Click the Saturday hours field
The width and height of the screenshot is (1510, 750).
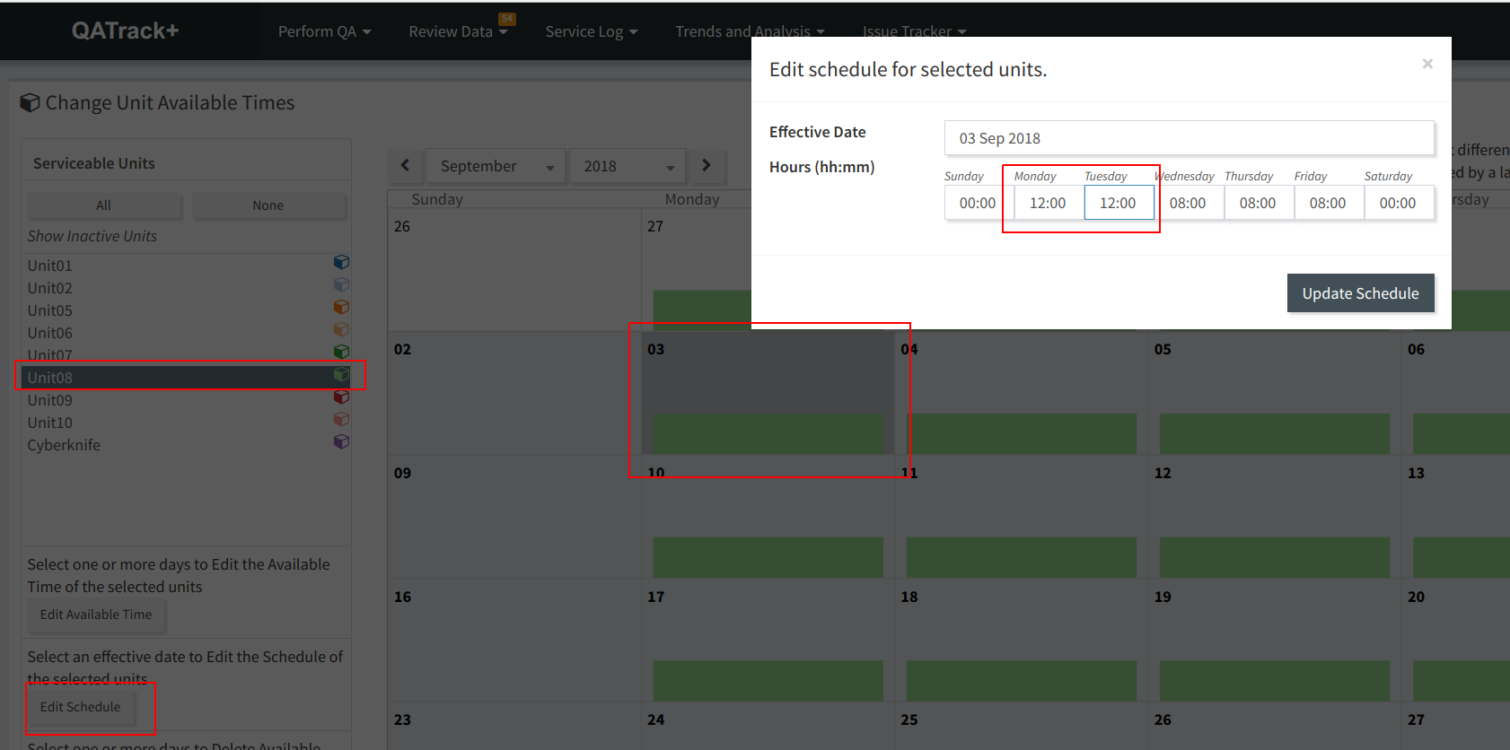pos(1399,203)
